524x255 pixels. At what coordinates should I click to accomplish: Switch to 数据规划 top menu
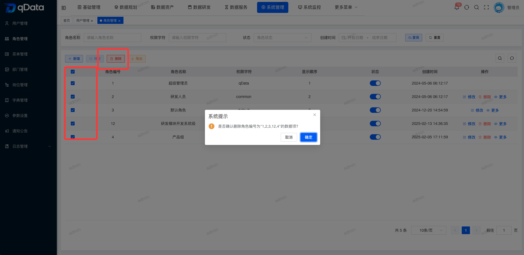click(x=126, y=7)
